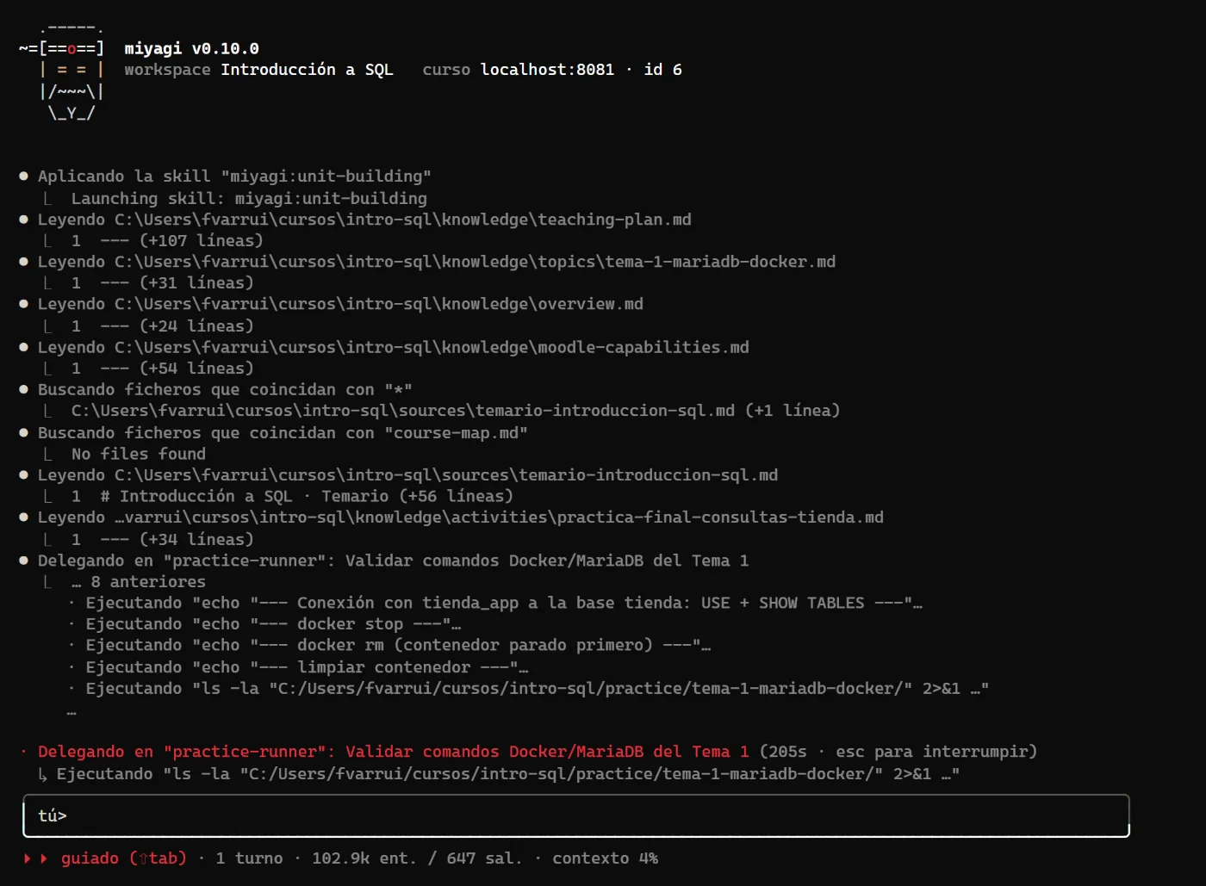Click the "(+107 líneas)" summary
The image size is (1206, 886).
coord(201,241)
